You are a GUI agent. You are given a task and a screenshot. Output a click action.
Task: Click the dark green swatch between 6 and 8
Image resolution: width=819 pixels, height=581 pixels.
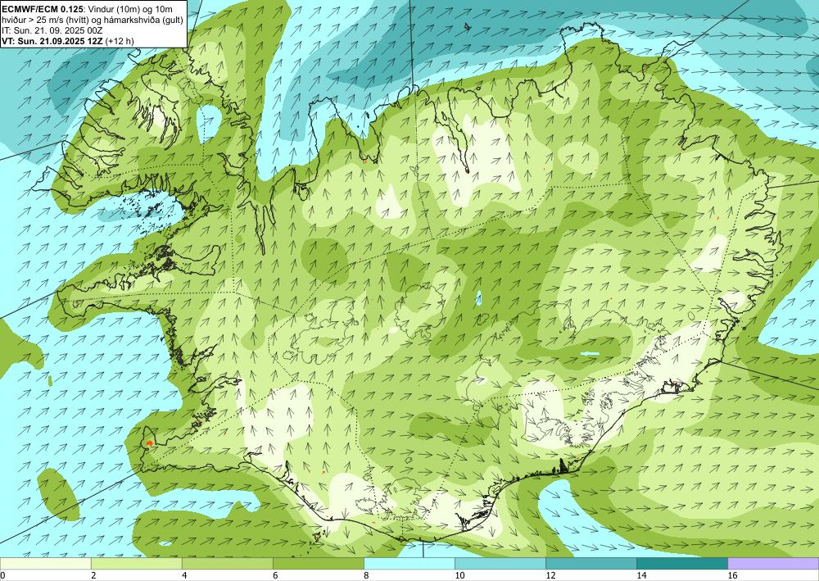coord(318,564)
